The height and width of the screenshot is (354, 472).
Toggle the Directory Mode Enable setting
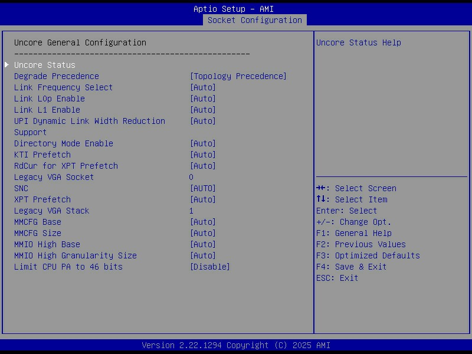pyautogui.click(x=202, y=143)
